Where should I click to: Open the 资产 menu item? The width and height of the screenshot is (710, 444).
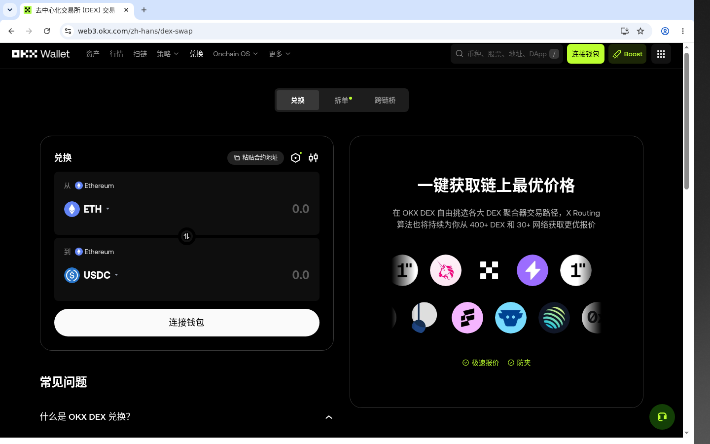tap(93, 54)
